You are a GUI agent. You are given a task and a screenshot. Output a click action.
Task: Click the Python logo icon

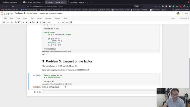[178, 14]
